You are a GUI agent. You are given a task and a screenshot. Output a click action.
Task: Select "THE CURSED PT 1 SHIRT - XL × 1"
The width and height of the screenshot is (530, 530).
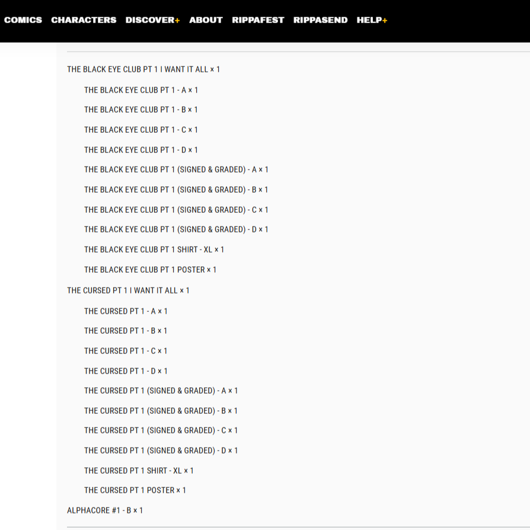pos(139,471)
